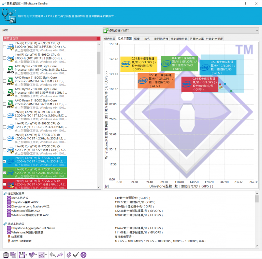This screenshot has height=259, width=262.
Task: Click the 194.62 GFLOPS aggregated value
Action: pos(139,228)
